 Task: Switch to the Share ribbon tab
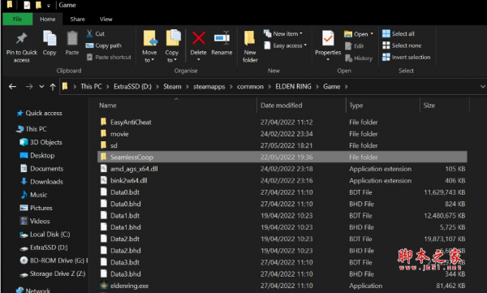tap(77, 19)
